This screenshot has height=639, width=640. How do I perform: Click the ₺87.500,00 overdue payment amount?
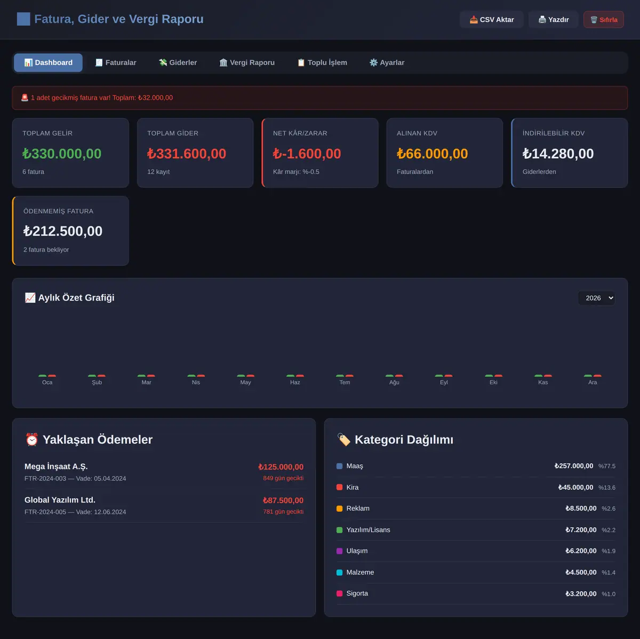pyautogui.click(x=283, y=500)
